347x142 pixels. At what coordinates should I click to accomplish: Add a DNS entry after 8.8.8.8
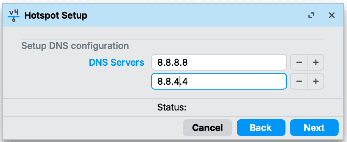point(315,62)
